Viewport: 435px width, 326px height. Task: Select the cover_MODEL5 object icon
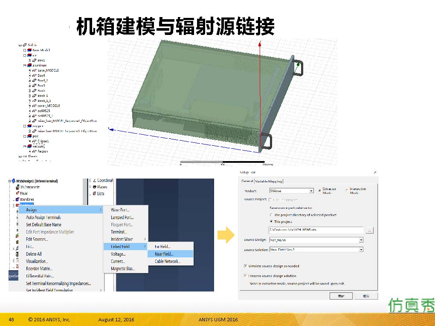click(x=35, y=106)
